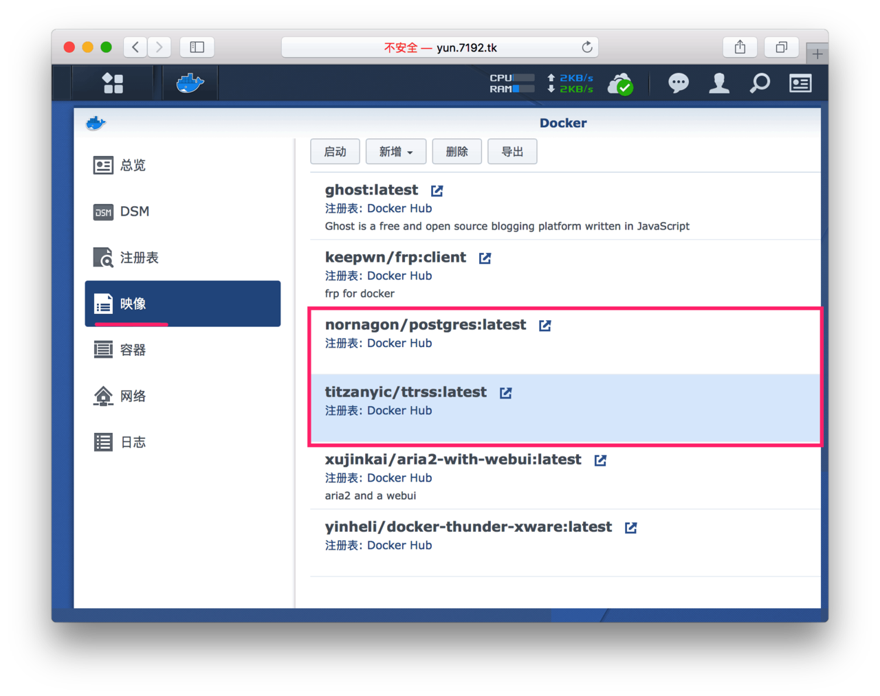
Task: Click the Ghost blogging platform description text
Action: pyautogui.click(x=507, y=226)
